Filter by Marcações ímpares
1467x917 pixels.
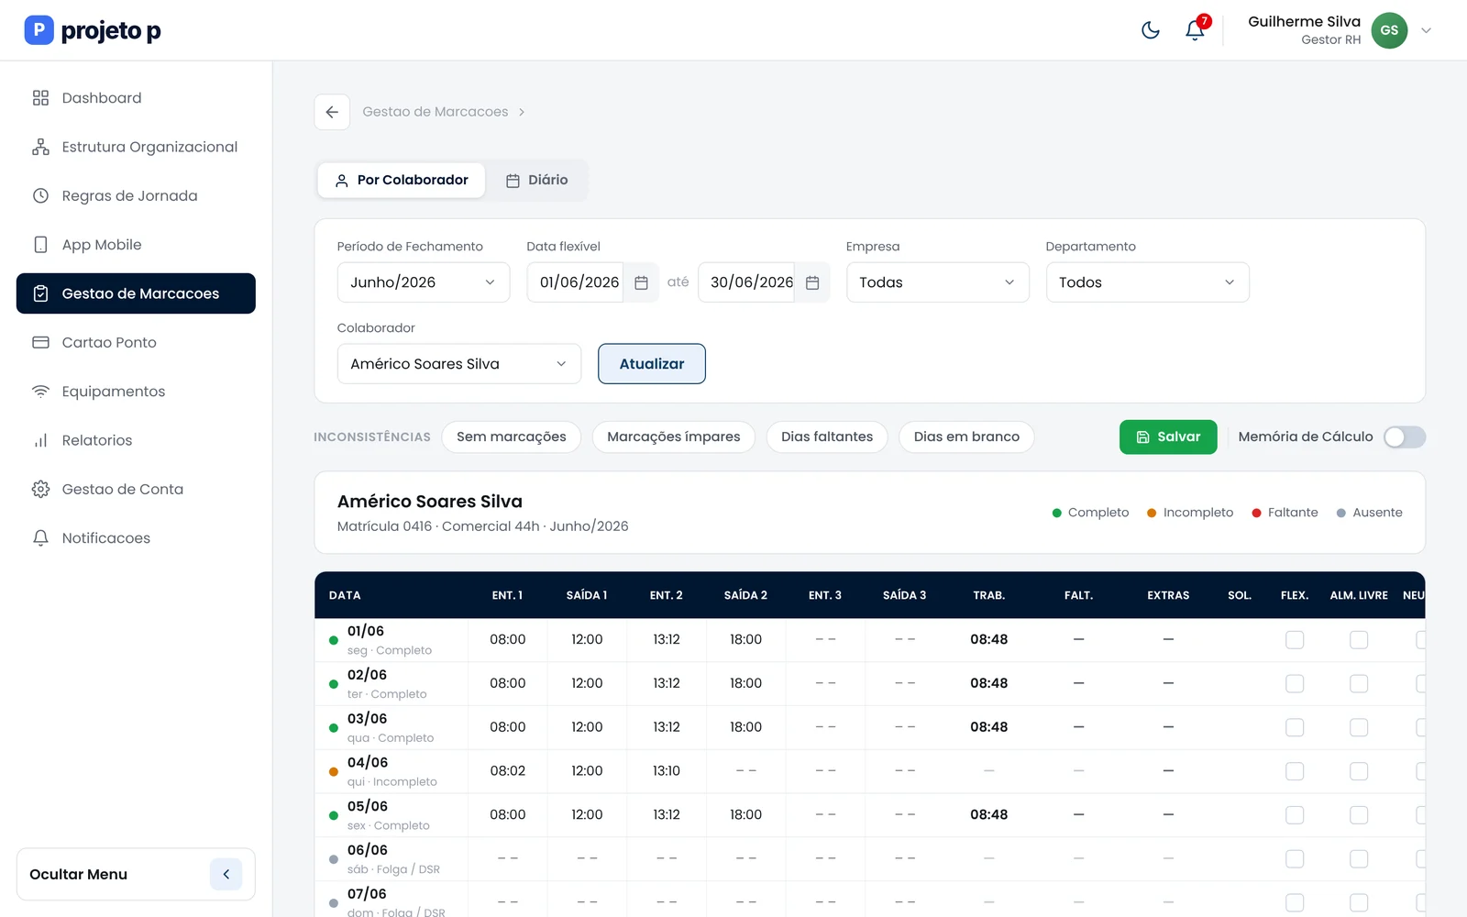click(x=673, y=436)
